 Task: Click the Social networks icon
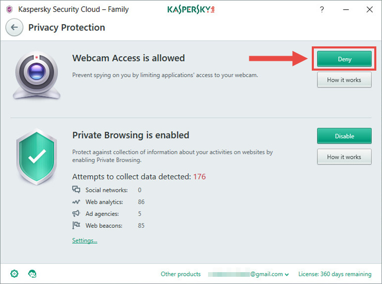76,190
